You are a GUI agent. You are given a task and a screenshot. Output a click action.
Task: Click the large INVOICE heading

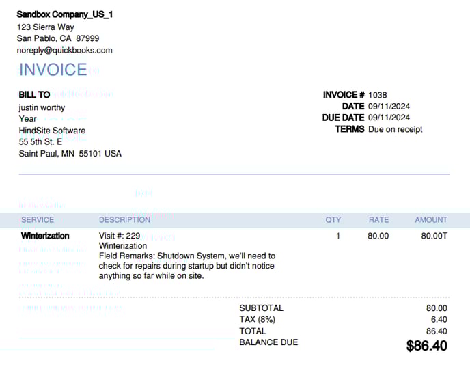pos(53,70)
